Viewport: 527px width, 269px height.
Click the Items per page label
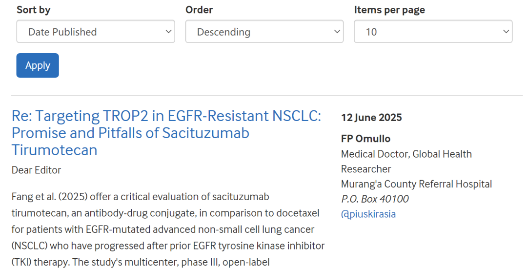point(389,10)
